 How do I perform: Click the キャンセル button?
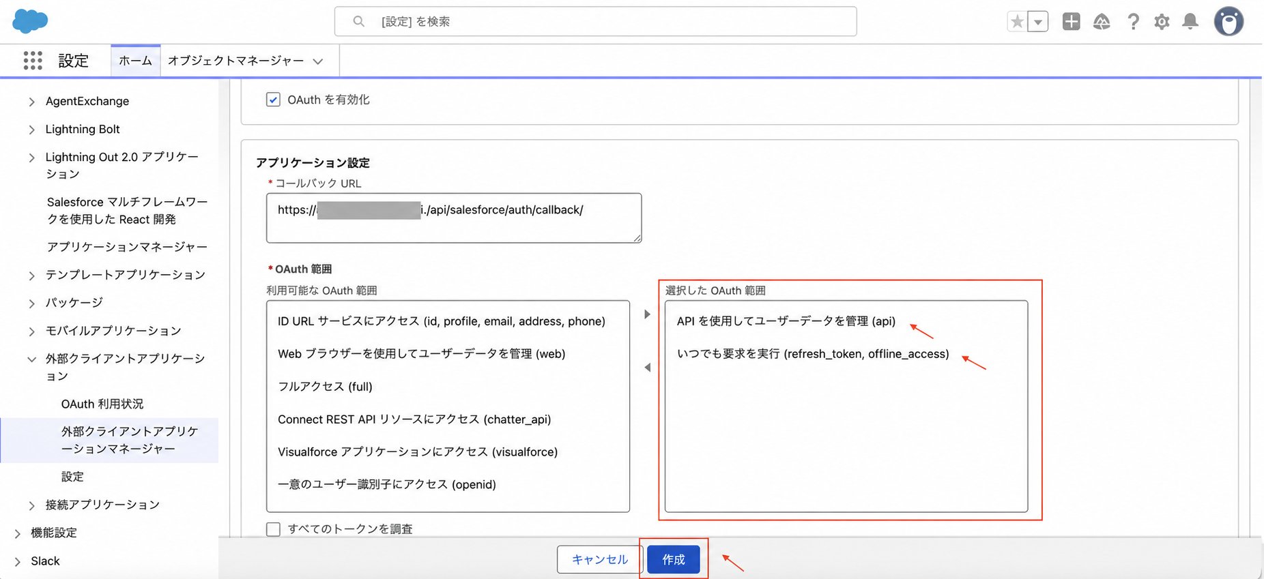[599, 559]
